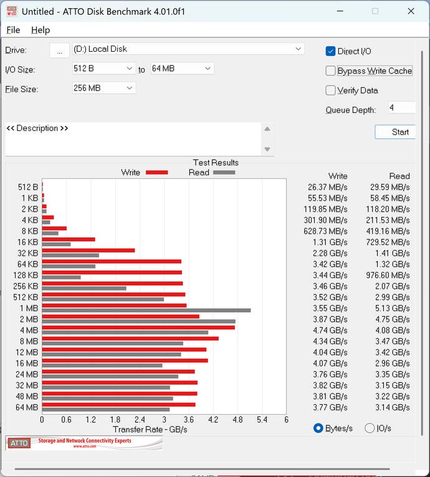Screen dimensions: 430x477
Task: Expand the 512 B minimum I/O size dropdown
Action: coord(130,69)
